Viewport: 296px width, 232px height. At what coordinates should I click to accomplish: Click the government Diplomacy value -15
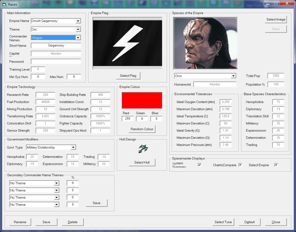click(x=32, y=164)
